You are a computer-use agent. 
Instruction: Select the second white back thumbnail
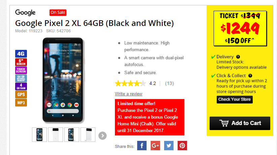click(x=56, y=134)
